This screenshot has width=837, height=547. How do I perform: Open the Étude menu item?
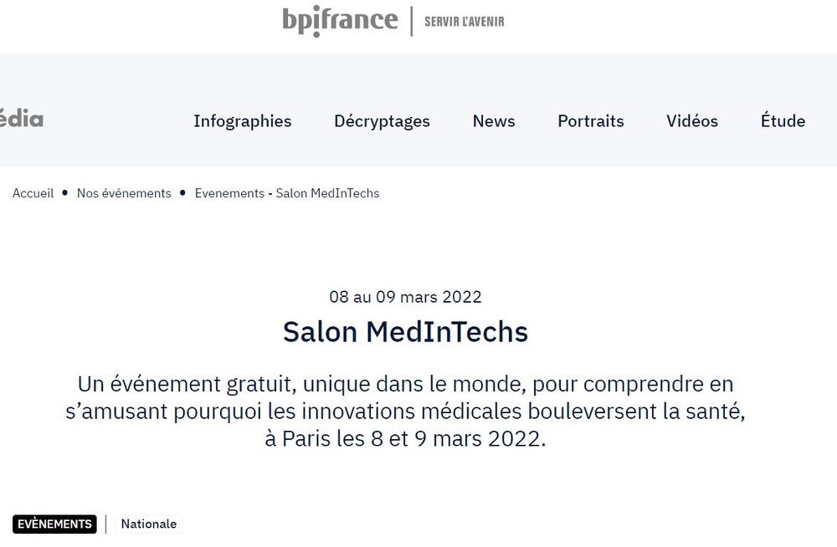coord(783,121)
